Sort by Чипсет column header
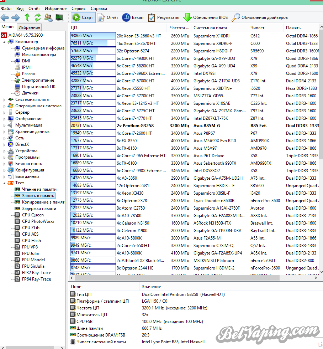323x349 pixels. (266, 28)
